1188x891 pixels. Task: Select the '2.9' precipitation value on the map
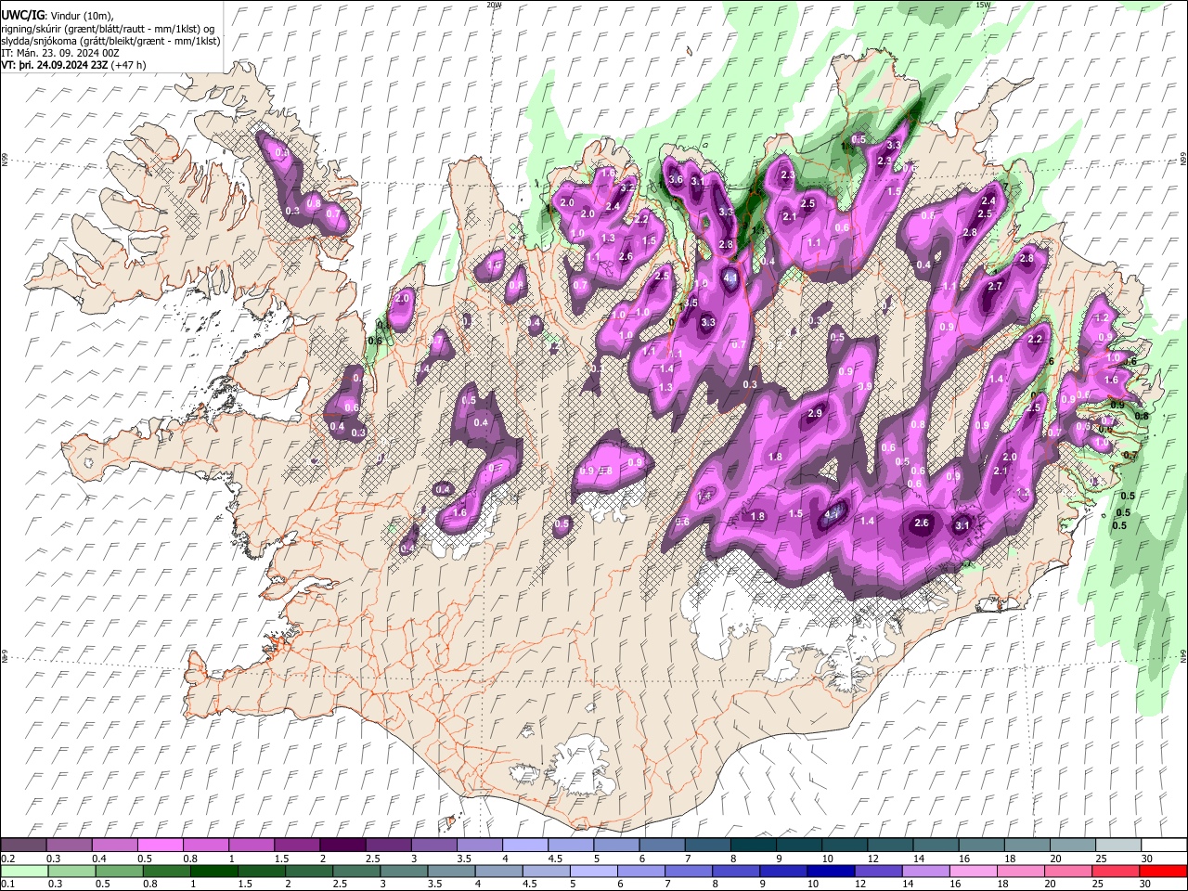point(816,413)
